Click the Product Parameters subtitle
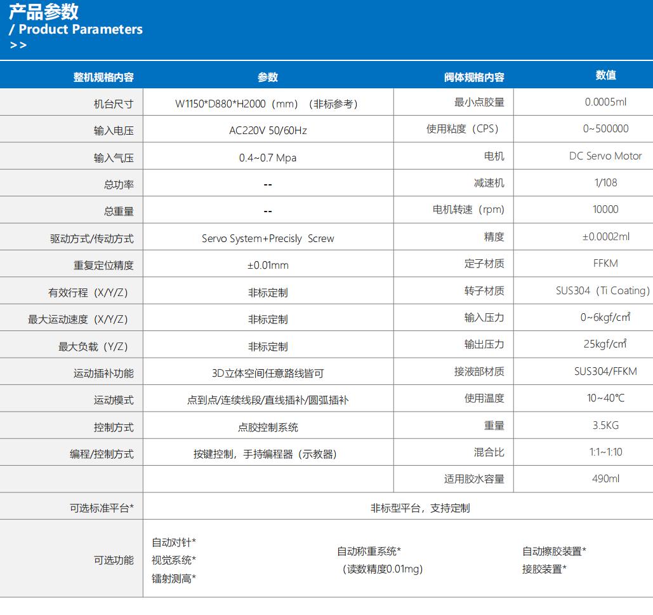653x615 pixels. pyautogui.click(x=81, y=29)
